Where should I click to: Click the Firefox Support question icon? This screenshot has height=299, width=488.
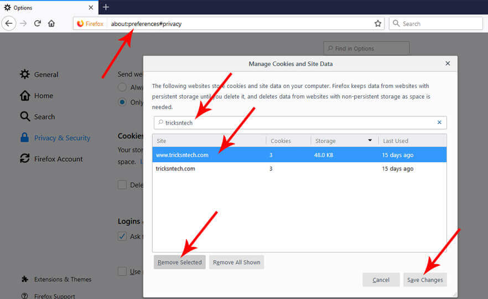pyautogui.click(x=25, y=296)
